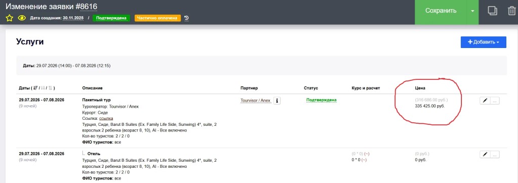Click the red tilde next to gray (0 * 0)
The height and width of the screenshot is (183, 518).
click(367, 154)
